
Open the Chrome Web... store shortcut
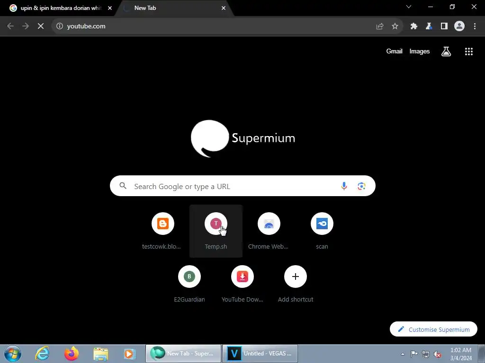coord(269,231)
